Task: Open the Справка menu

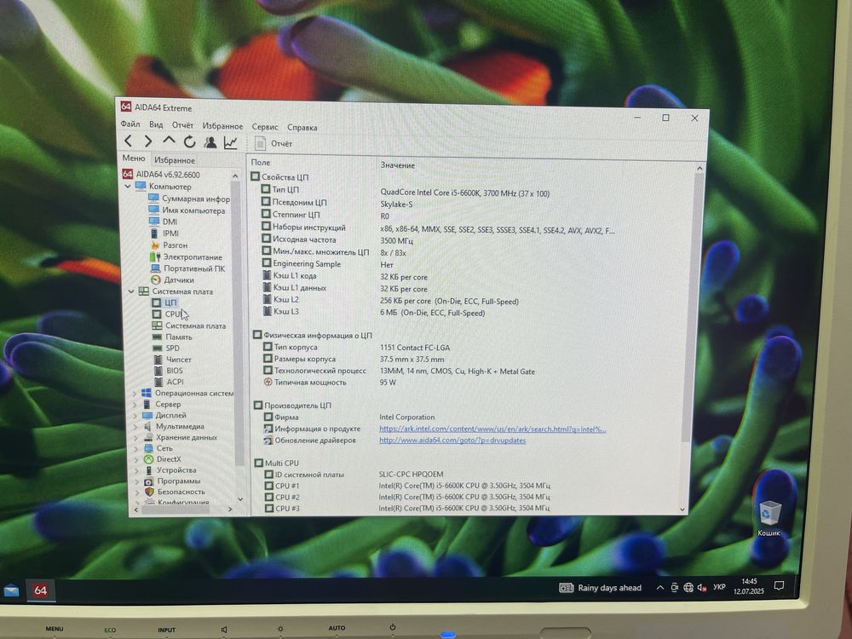Action: [302, 128]
